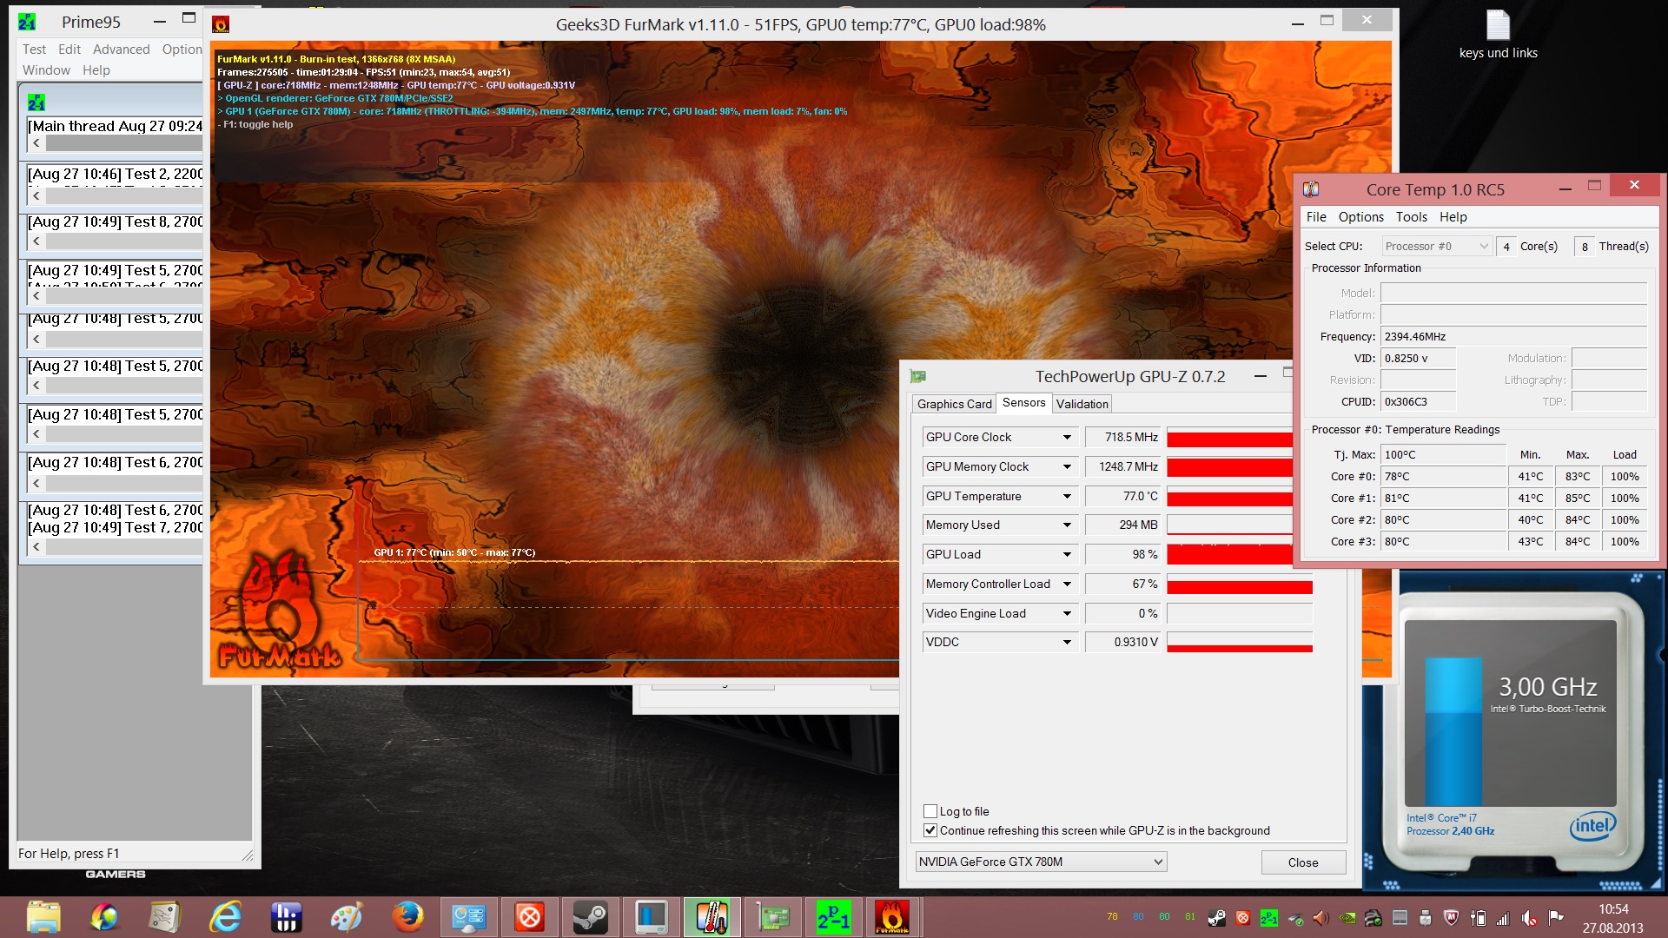The height and width of the screenshot is (938, 1668).
Task: Click the FurMark title bar icon
Action: pos(221,24)
